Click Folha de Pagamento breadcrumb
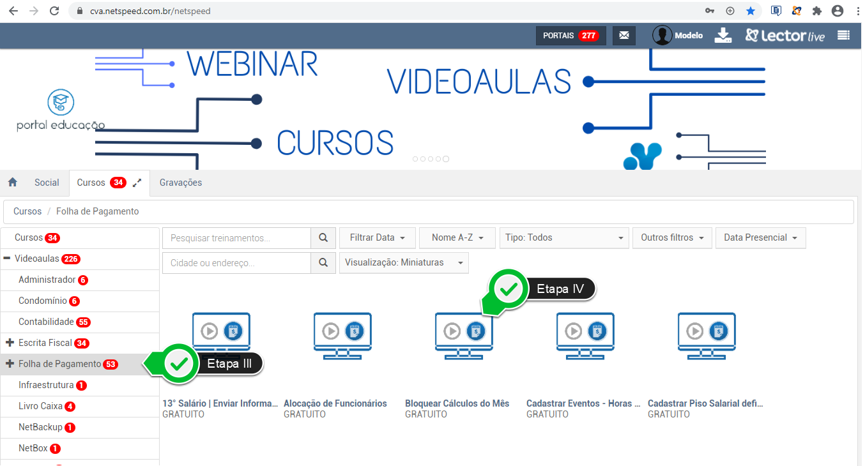The height and width of the screenshot is (466, 865). (x=98, y=211)
